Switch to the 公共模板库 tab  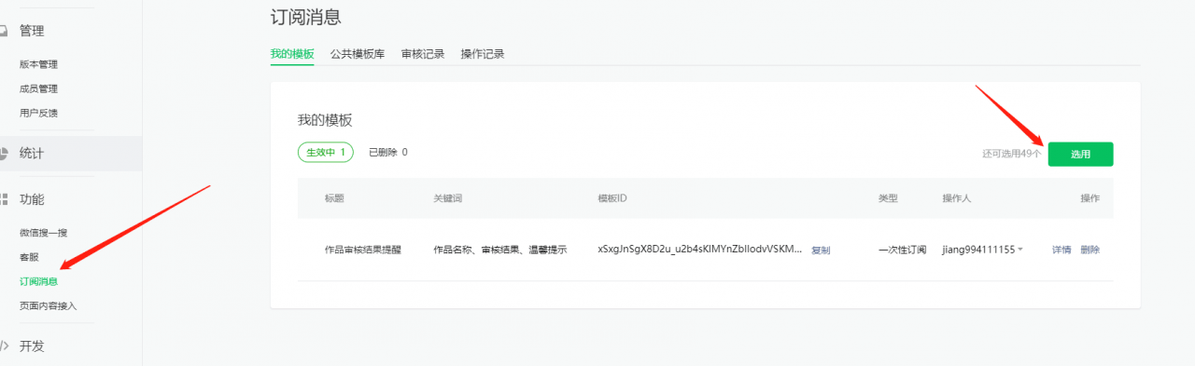point(358,54)
